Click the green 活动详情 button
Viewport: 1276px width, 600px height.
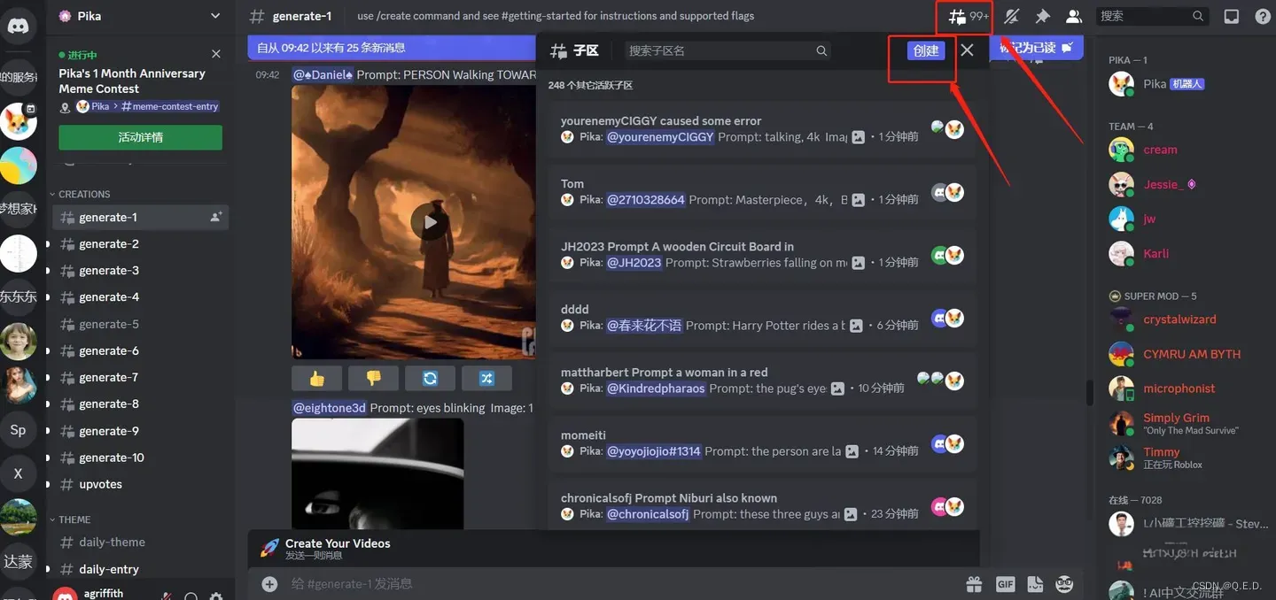click(x=140, y=137)
